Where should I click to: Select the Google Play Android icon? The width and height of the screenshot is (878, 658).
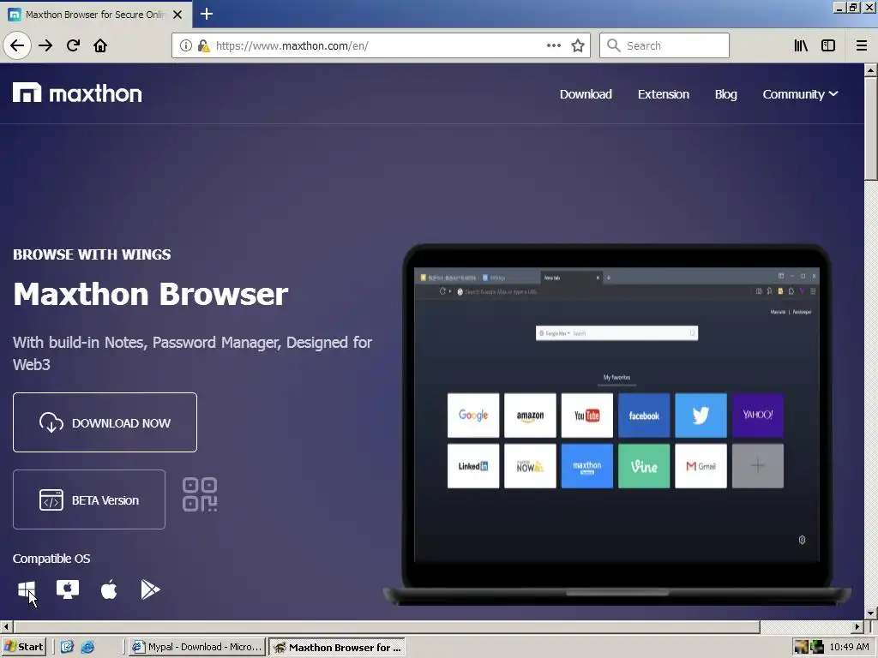(150, 589)
